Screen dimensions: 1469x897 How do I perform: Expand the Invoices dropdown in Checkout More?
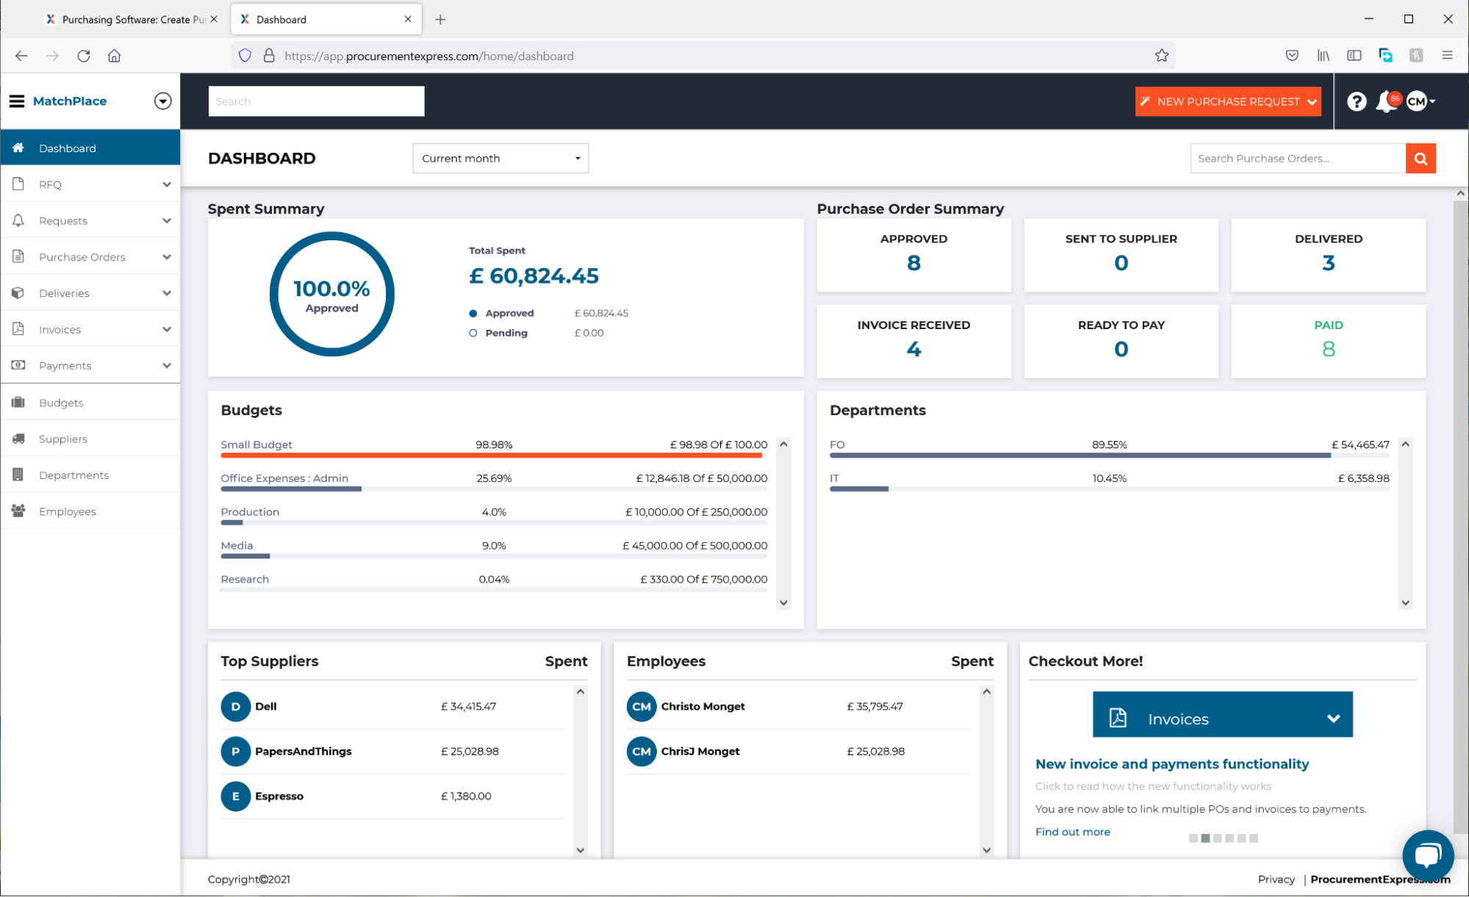click(x=1333, y=718)
